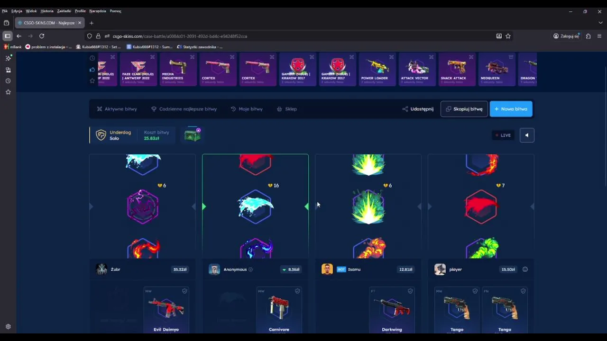
Task: Bookmark this page with star icon
Action: click(x=508, y=36)
